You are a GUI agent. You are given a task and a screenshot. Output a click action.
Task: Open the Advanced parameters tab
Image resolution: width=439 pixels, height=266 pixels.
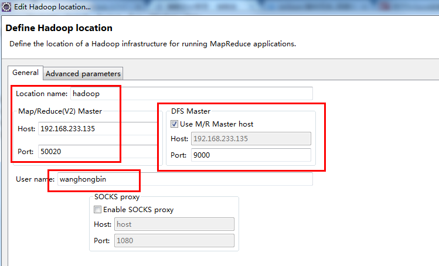click(83, 74)
